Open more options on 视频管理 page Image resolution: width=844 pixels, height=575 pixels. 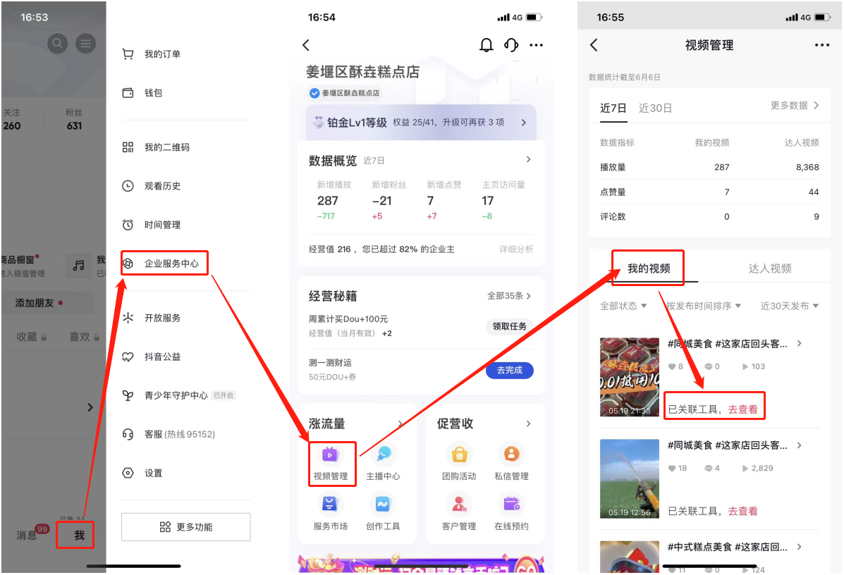click(x=822, y=44)
